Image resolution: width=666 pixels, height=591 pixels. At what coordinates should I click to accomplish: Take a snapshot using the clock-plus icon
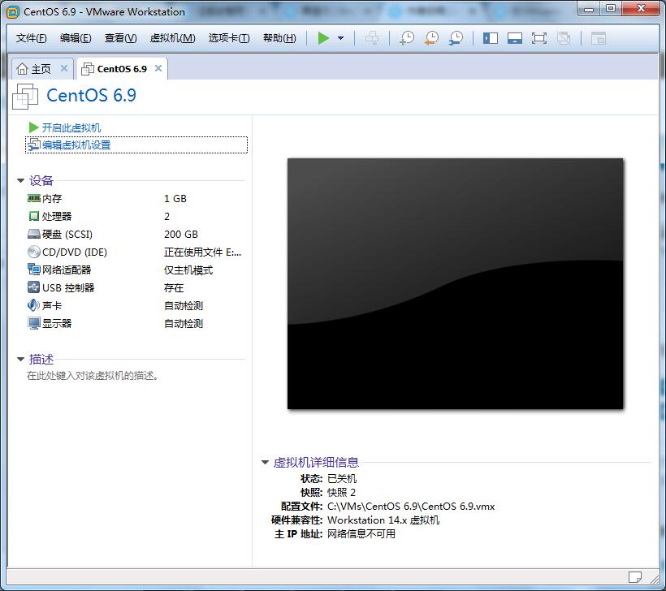[x=407, y=38]
